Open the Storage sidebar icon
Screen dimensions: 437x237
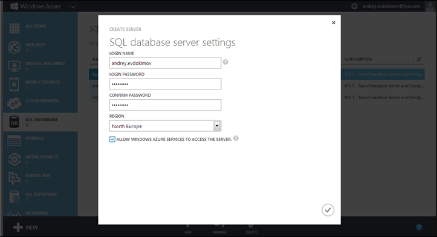click(x=15, y=140)
